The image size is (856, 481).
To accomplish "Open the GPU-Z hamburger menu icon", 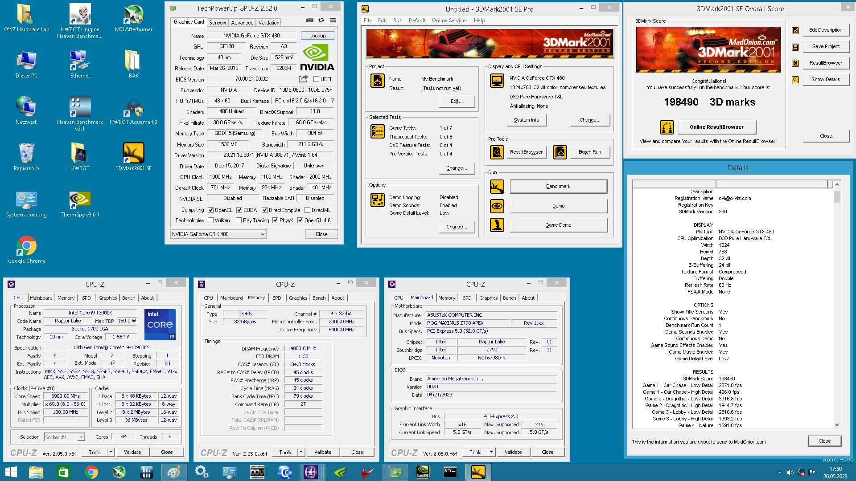I will tap(333, 20).
